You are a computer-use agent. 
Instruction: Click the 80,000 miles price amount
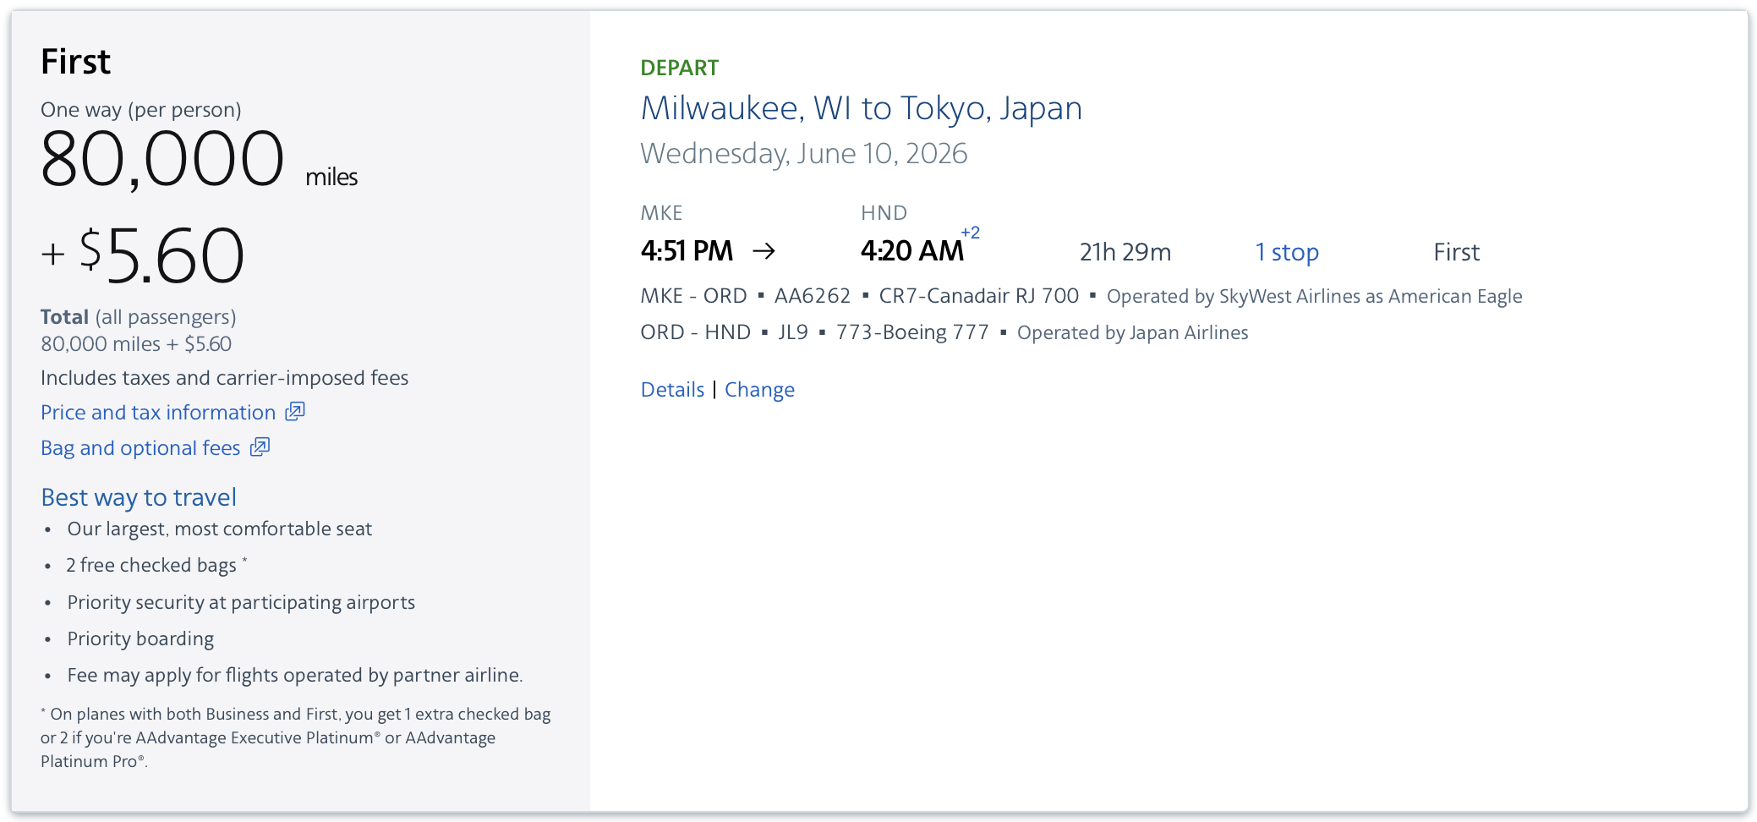(x=162, y=160)
